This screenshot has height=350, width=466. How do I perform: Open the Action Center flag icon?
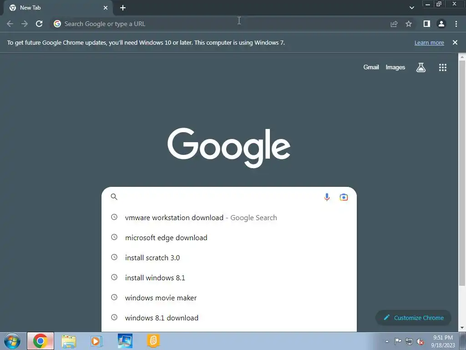398,341
